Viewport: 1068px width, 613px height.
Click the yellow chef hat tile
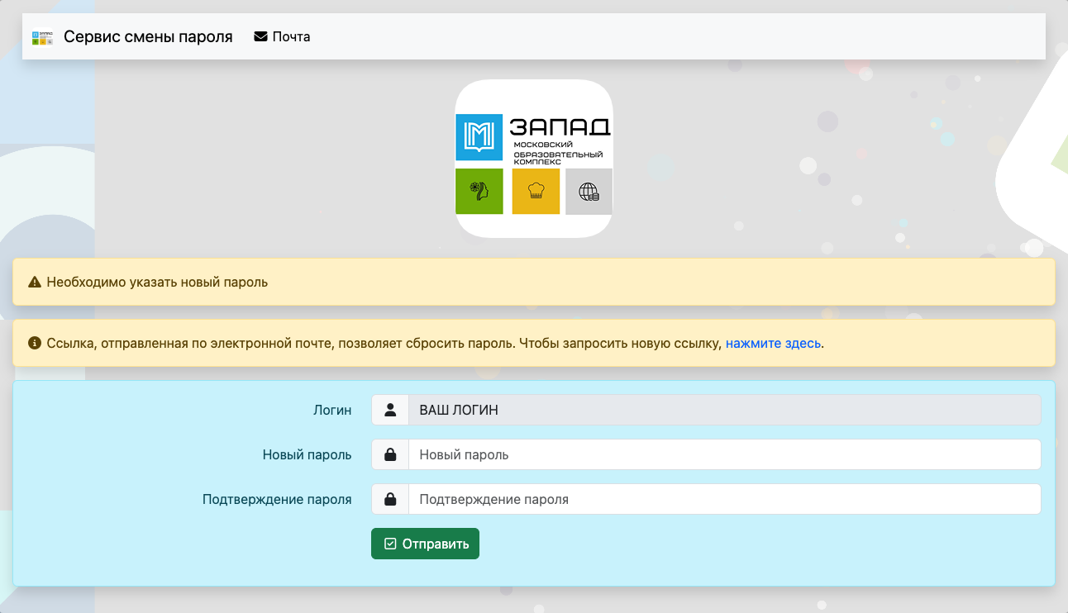[x=536, y=191]
